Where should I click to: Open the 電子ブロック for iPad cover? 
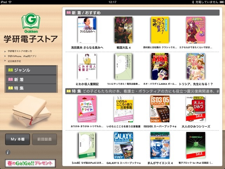click(196, 145)
